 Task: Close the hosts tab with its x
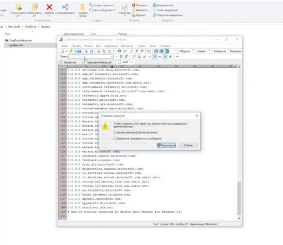[132, 62]
